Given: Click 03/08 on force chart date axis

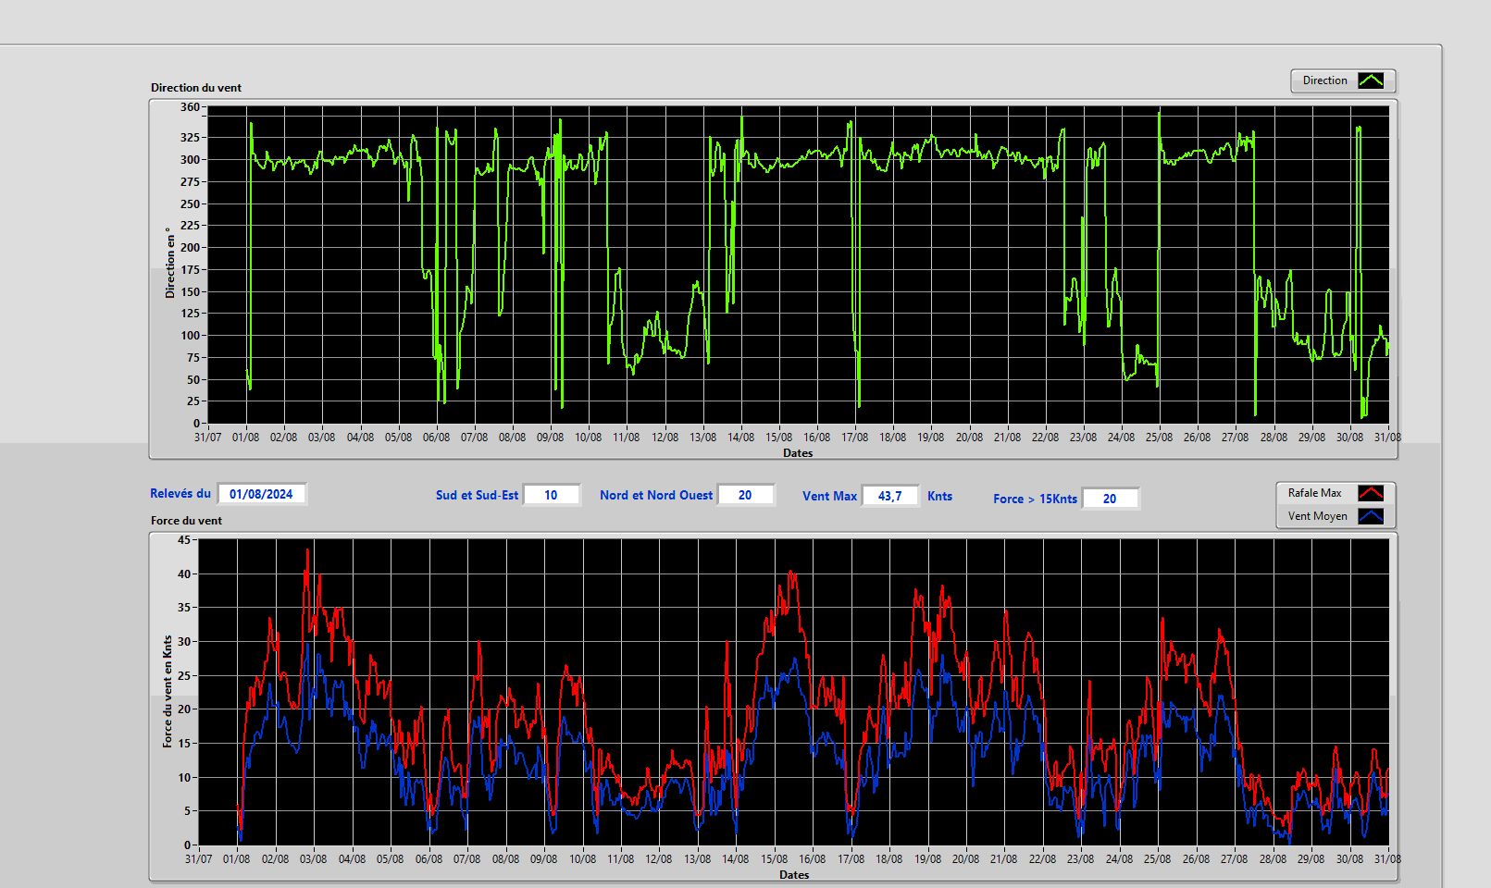Looking at the screenshot, I should tap(313, 859).
